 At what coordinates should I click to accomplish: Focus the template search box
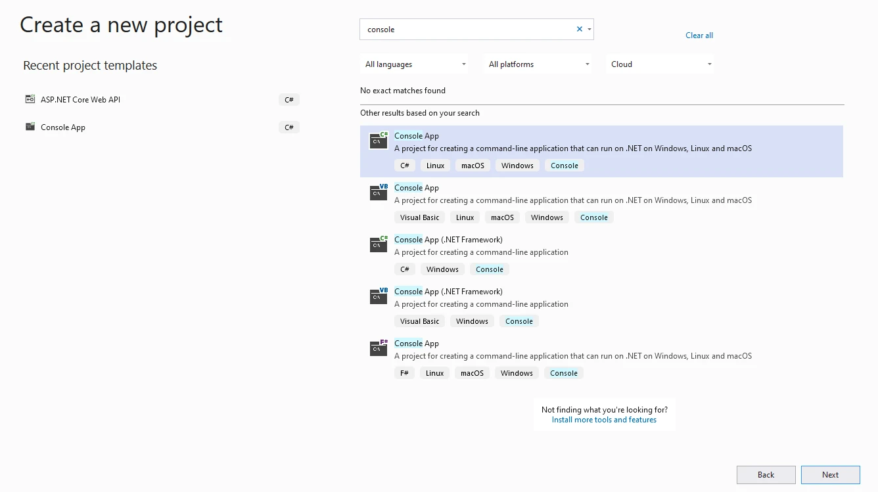point(467,30)
